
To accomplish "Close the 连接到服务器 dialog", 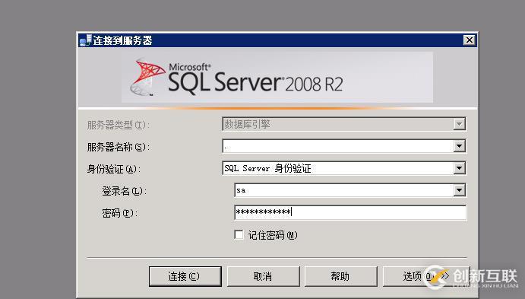I will pyautogui.click(x=470, y=40).
